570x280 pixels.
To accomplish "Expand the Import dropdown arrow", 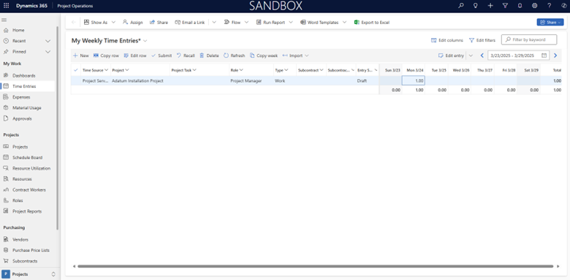I will (x=307, y=56).
